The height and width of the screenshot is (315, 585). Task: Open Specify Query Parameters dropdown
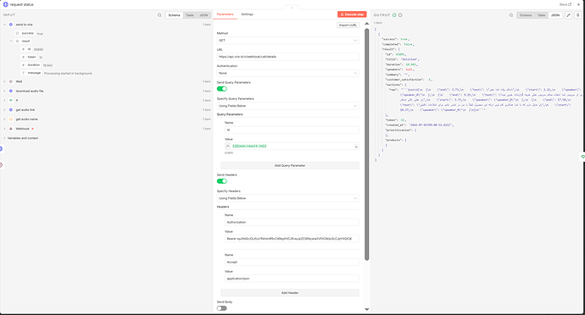pos(288,106)
